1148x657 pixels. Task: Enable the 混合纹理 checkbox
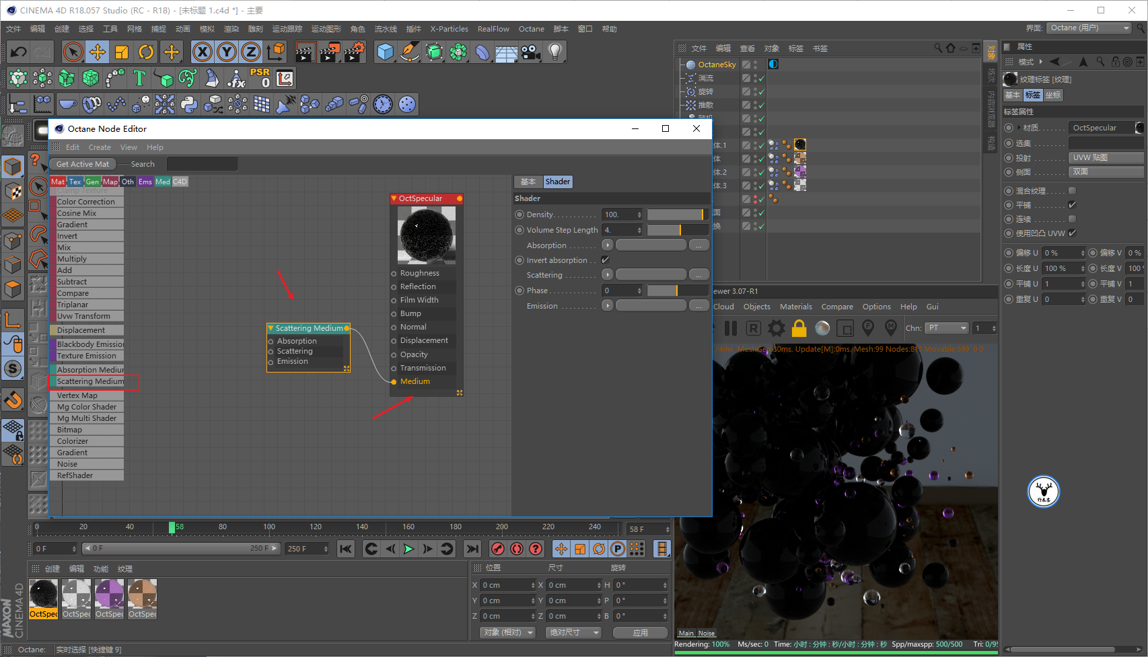[x=1072, y=191]
